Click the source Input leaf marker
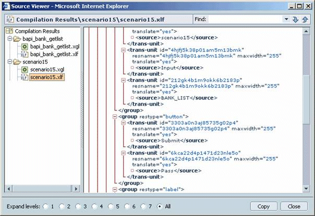This screenshot has width=315, height=216. click(x=132, y=68)
